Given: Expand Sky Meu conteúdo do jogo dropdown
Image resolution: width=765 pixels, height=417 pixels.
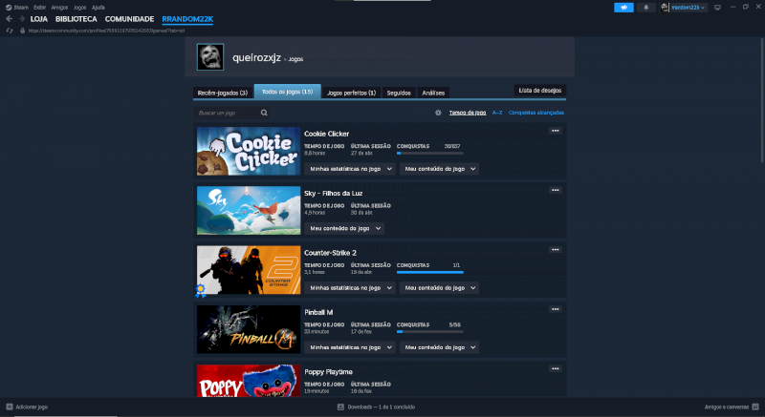Looking at the screenshot, I should pos(344,228).
